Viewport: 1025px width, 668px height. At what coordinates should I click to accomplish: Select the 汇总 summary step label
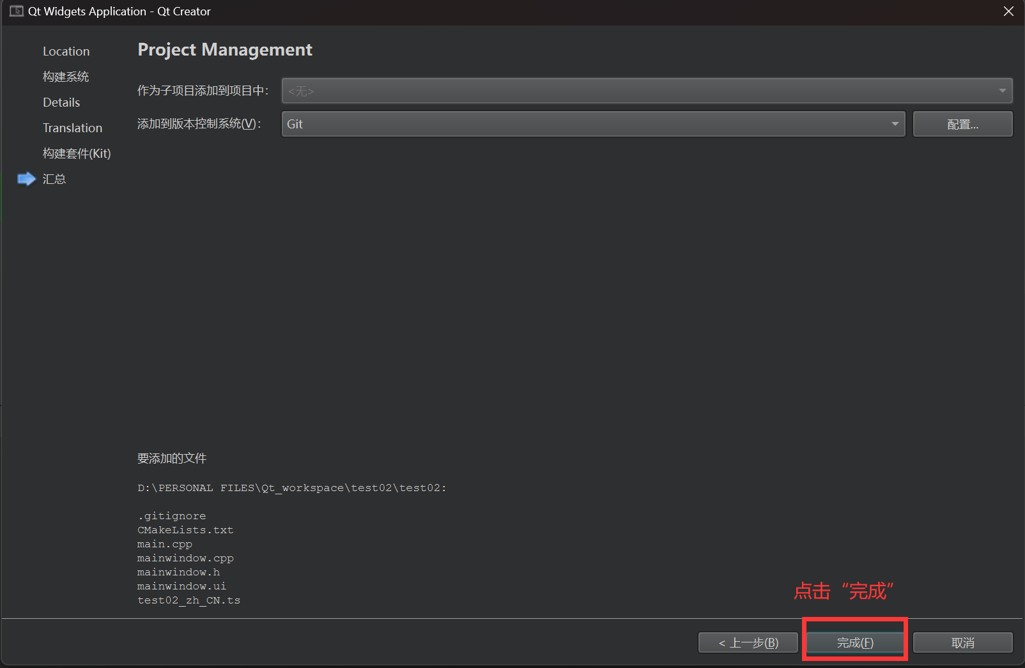pyautogui.click(x=54, y=179)
